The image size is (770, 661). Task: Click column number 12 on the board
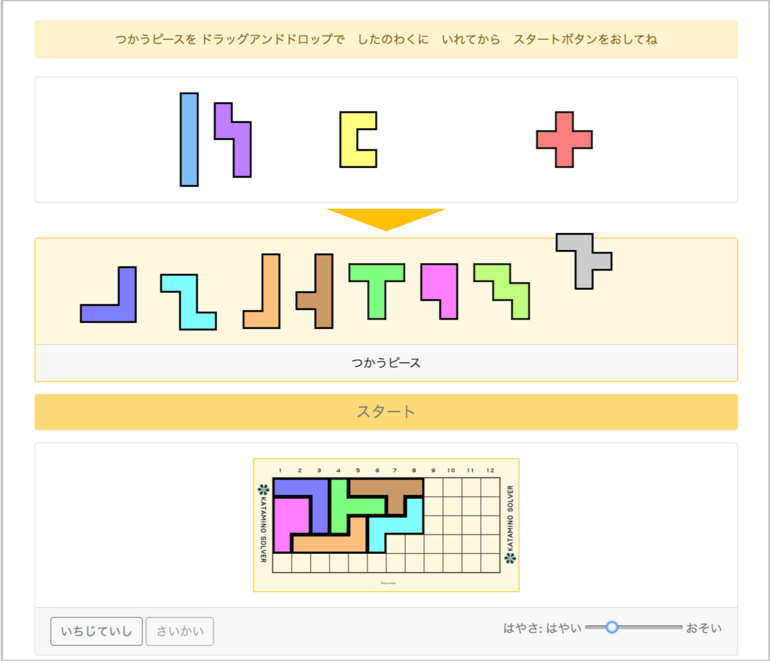point(490,471)
